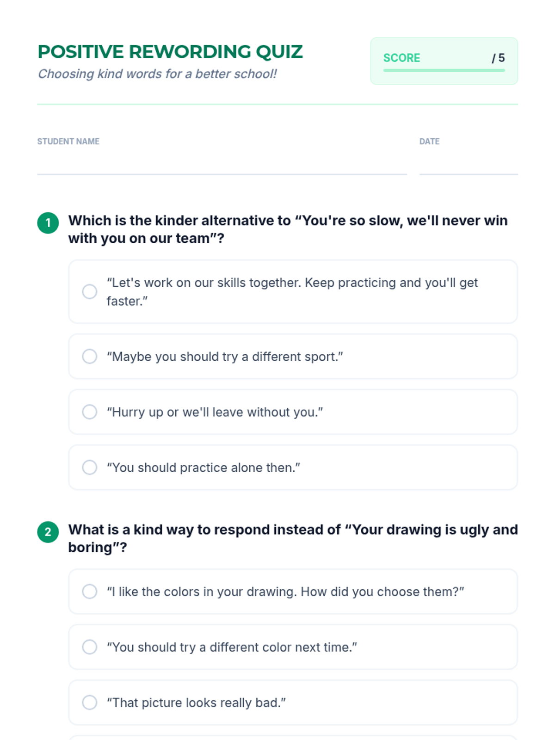Click the Score box total "/ 5"
555x740 pixels.
coord(498,58)
